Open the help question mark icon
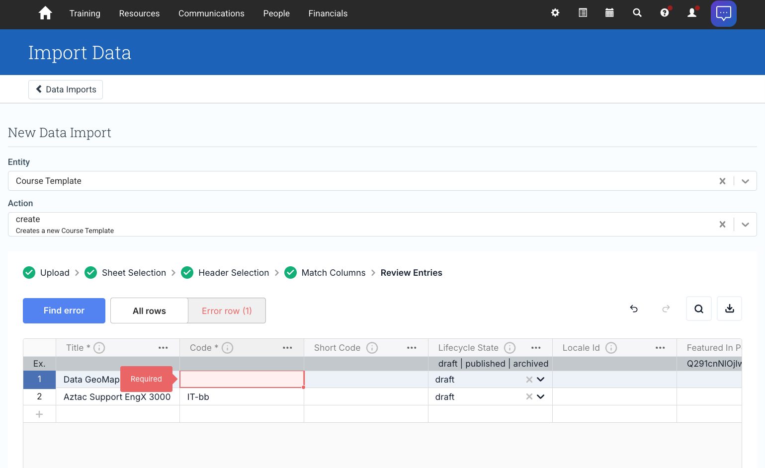The height and width of the screenshot is (468, 765). coord(665,13)
